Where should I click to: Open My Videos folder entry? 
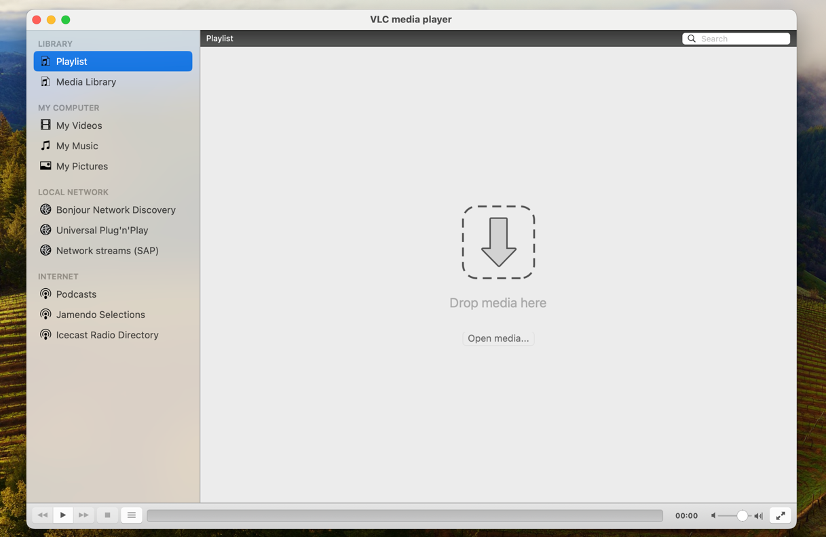(113, 125)
